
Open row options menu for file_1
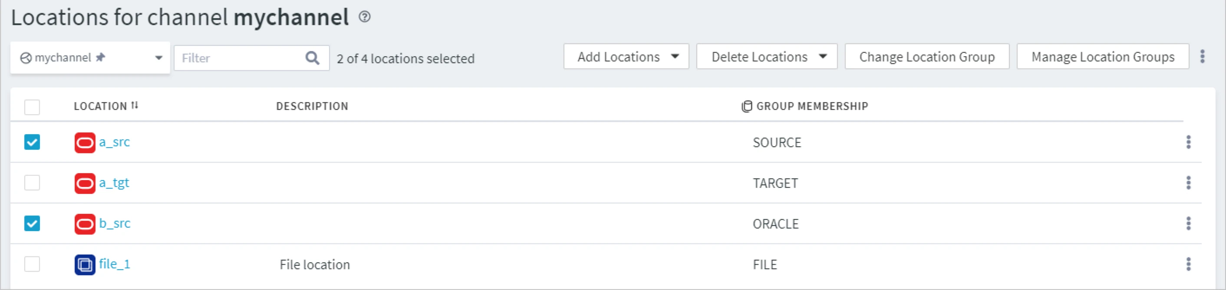click(x=1188, y=264)
